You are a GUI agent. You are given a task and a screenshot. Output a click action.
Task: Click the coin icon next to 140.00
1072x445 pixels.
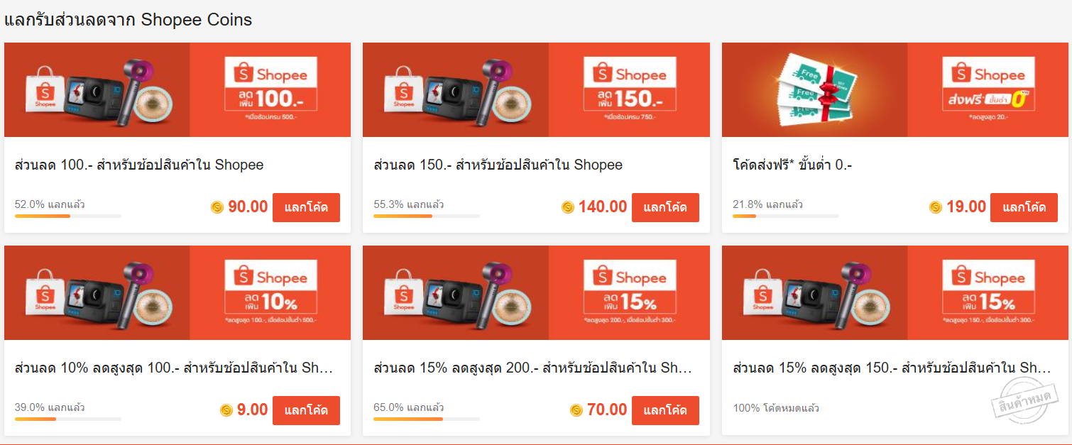(x=568, y=207)
